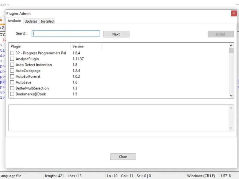Tick the AutoEolFormat checkbox
239x179 pixels.
tap(12, 76)
